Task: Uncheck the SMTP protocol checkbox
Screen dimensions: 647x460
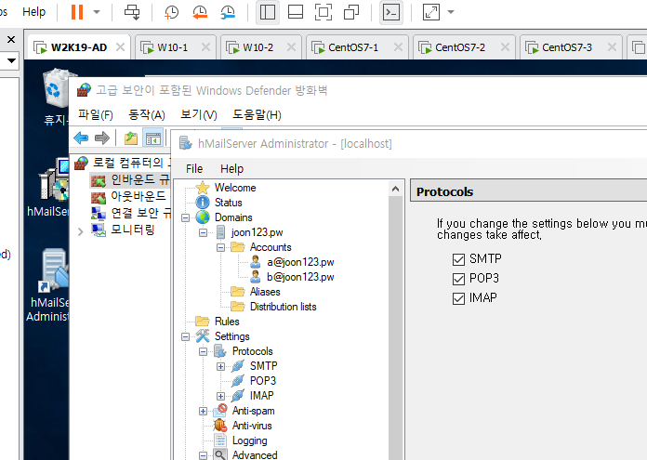Action: [458, 259]
